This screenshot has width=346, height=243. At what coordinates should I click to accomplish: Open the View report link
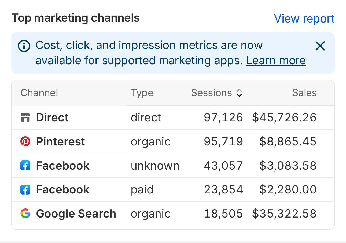pyautogui.click(x=304, y=18)
